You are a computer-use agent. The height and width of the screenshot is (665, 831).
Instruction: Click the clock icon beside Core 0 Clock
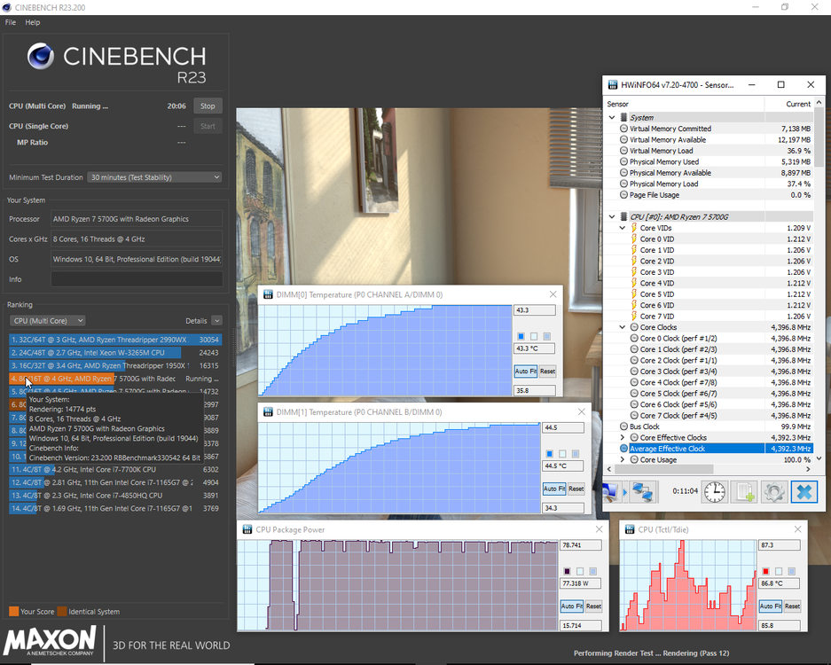[634, 338]
